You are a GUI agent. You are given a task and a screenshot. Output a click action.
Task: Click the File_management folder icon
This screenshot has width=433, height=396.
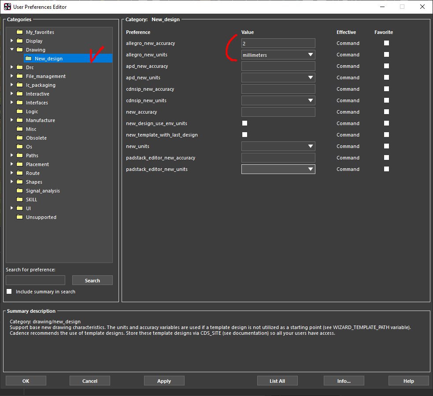(20, 76)
